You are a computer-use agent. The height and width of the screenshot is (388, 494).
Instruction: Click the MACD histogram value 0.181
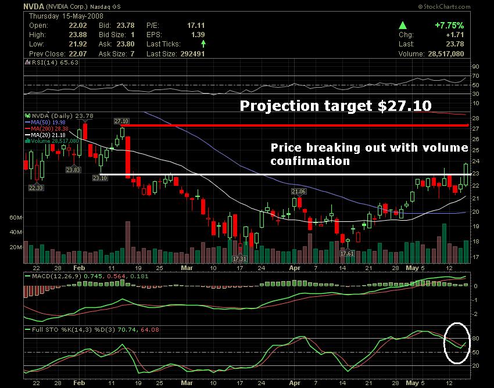coord(139,276)
